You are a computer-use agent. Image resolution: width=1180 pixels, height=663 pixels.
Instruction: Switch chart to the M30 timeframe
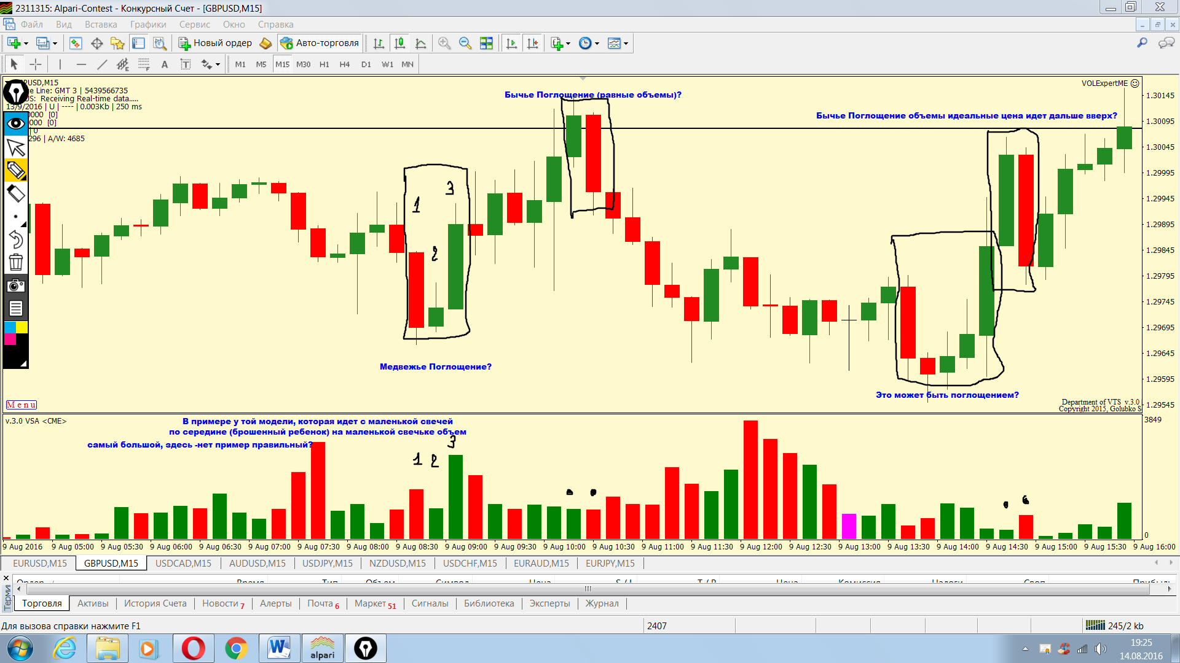point(303,64)
